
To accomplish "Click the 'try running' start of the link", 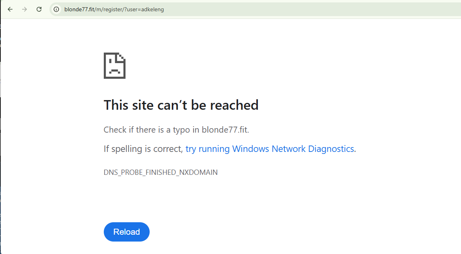I will point(208,149).
